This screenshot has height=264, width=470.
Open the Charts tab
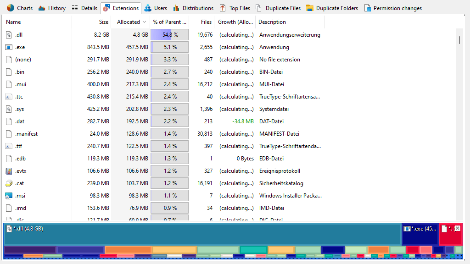tap(20, 8)
